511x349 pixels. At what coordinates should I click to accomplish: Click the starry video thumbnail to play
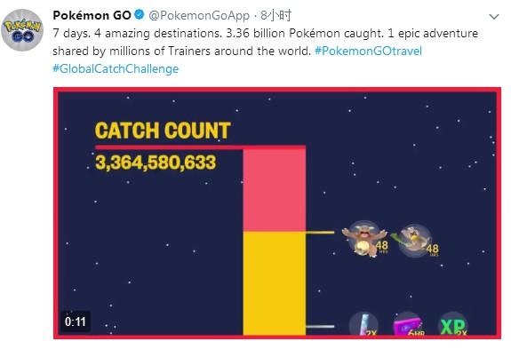pos(277,213)
